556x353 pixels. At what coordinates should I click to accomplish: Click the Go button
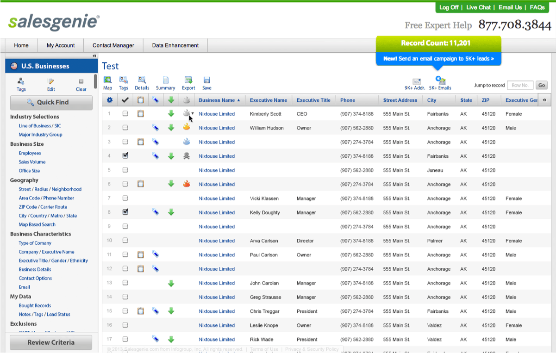point(541,85)
